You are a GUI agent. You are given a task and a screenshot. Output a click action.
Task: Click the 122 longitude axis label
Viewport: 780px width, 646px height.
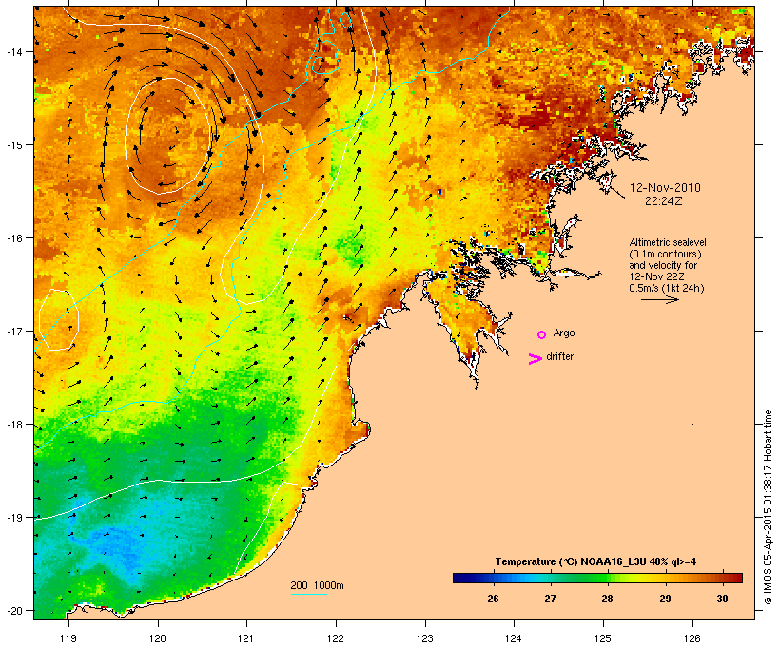(336, 638)
